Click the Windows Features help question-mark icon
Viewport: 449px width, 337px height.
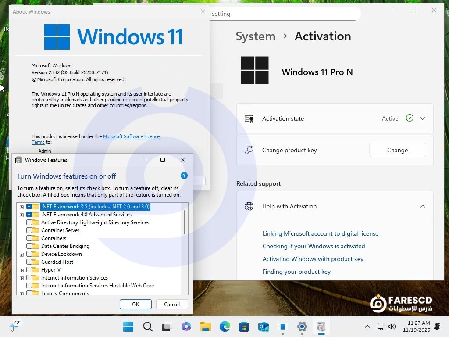184,176
